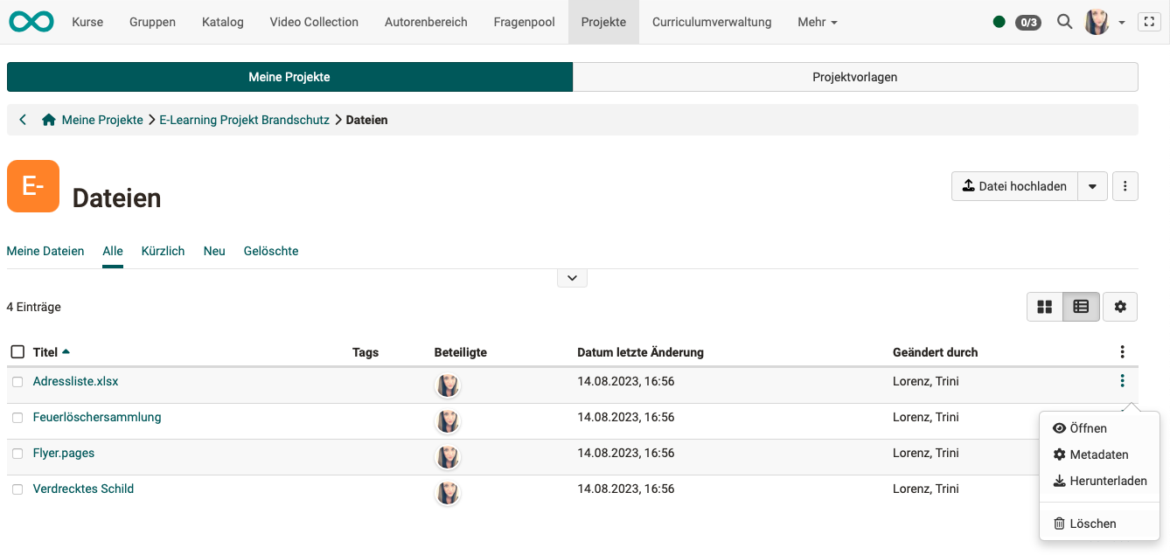
Task: Click the Datei hochladen button
Action: (1014, 186)
